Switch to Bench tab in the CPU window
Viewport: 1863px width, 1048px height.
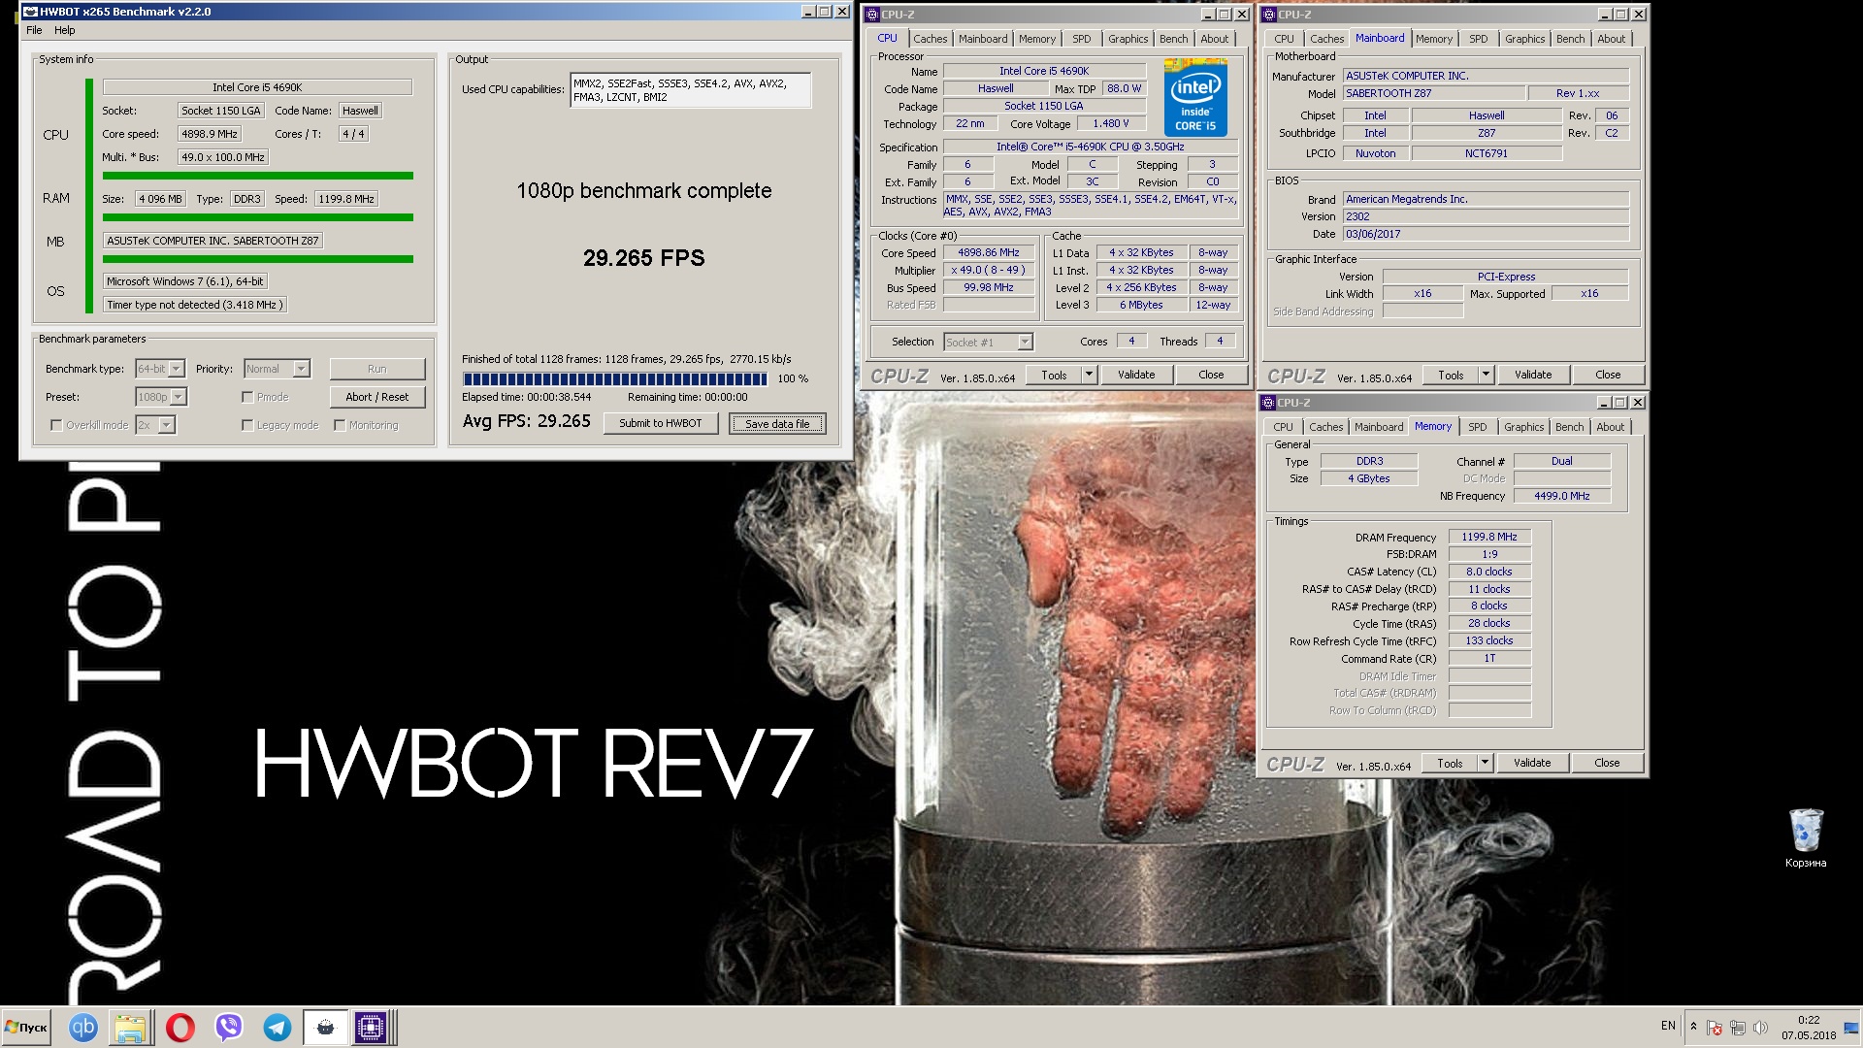point(1173,39)
